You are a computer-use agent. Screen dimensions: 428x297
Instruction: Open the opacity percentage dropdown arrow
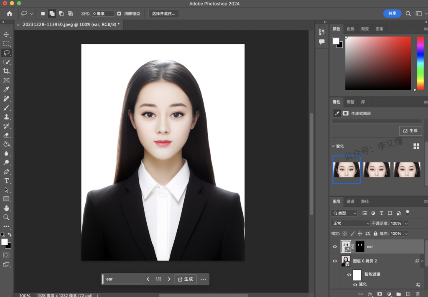[406, 223]
